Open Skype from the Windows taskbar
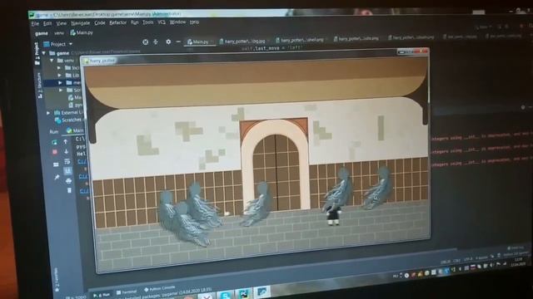Screen dimensions: 533x299 pyautogui.click(x=226, y=295)
